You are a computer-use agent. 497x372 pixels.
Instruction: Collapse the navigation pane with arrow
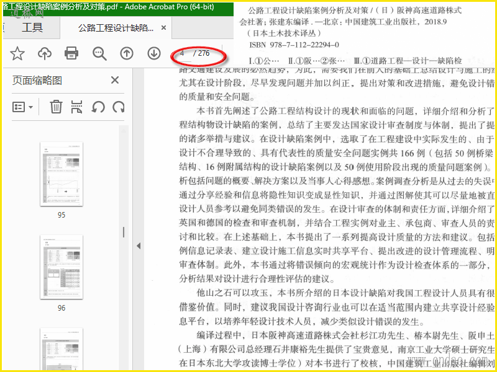[138, 246]
